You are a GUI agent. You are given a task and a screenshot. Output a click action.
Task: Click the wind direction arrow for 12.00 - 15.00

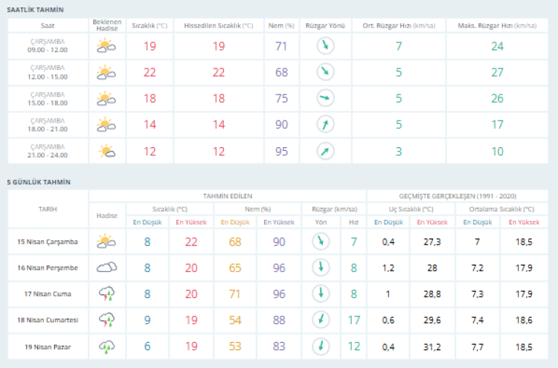(325, 72)
